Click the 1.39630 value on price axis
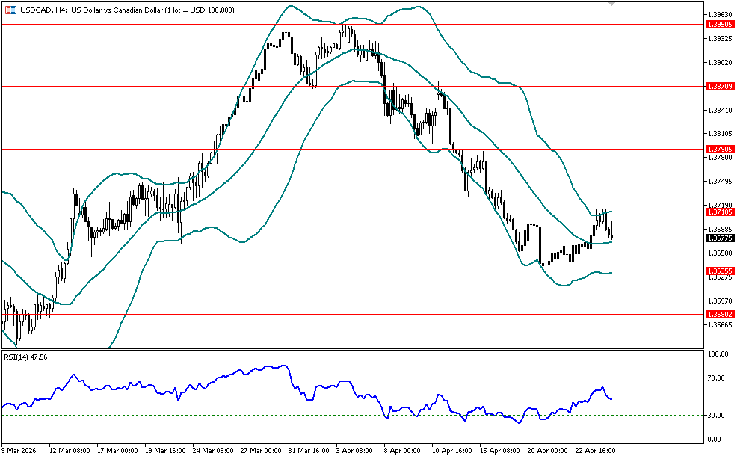This screenshot has width=743, height=459. (x=719, y=14)
